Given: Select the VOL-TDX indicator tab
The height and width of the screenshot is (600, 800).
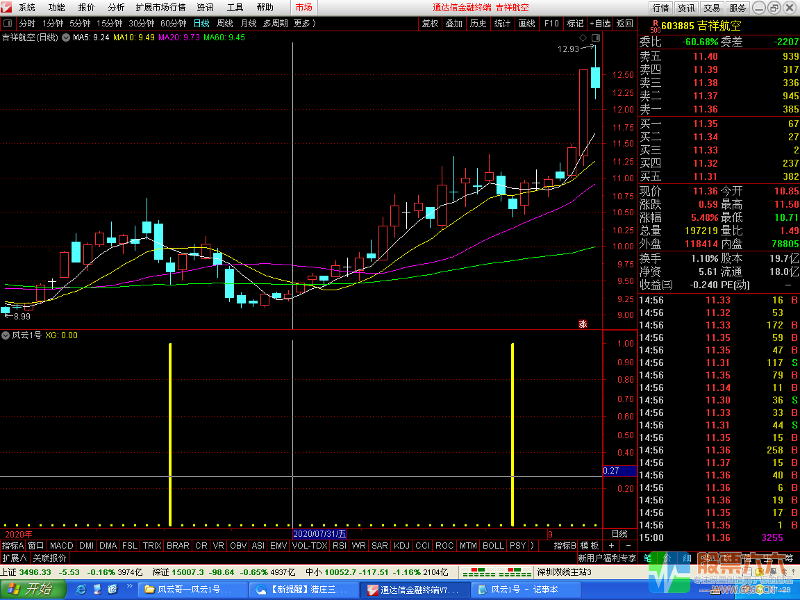Looking at the screenshot, I should 310,545.
